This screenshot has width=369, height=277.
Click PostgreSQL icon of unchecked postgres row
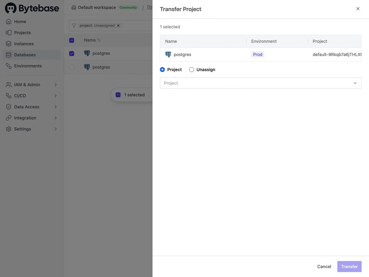coord(87,67)
